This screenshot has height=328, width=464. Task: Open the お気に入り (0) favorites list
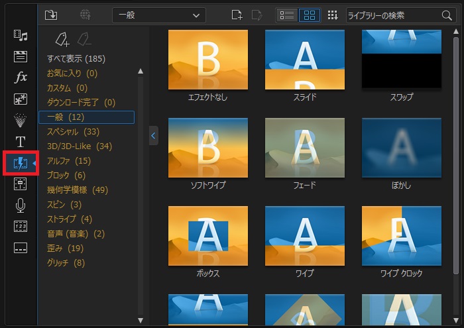72,74
